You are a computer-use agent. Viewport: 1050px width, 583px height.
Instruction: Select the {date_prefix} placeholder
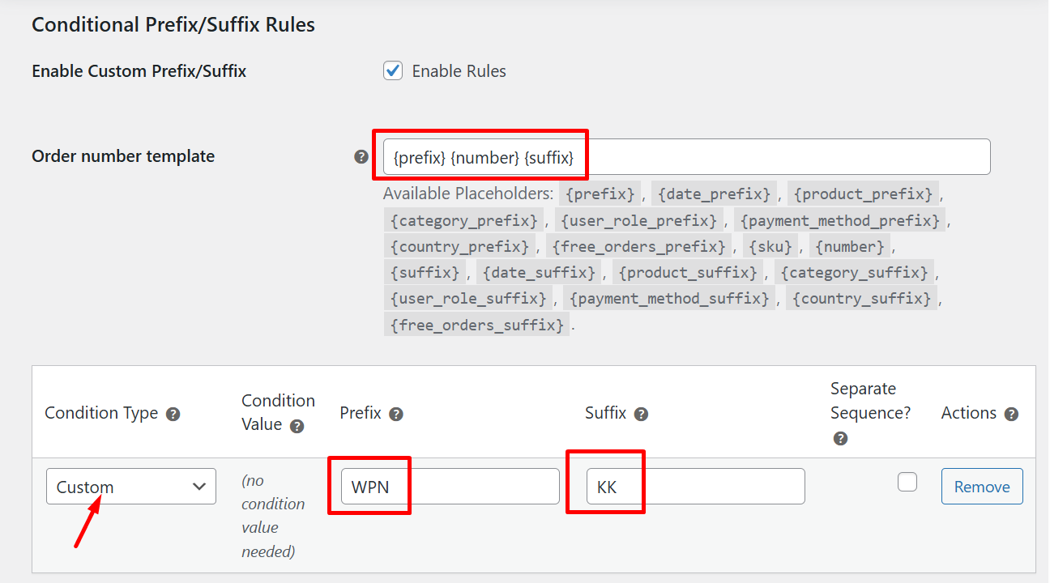click(x=714, y=194)
